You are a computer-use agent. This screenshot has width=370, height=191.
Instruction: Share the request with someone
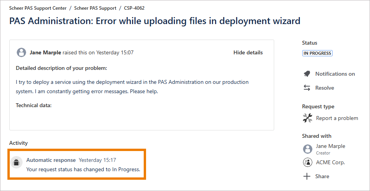pos(322,176)
